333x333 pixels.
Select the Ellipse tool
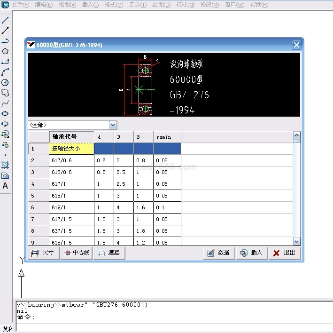5,113
